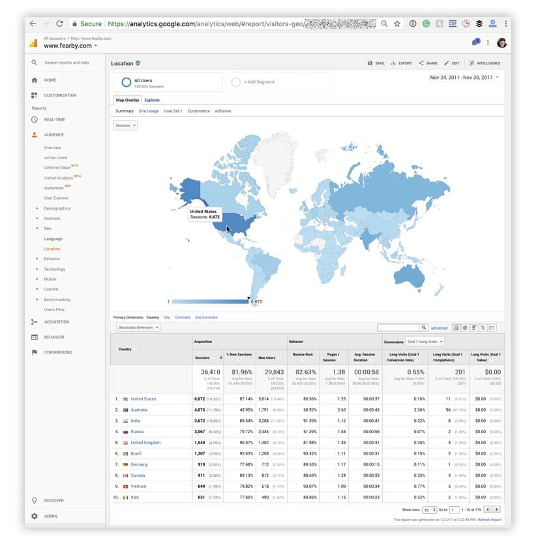Click the browser reload button
Screen dimensions: 538x555
pyautogui.click(x=59, y=23)
